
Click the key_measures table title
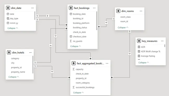click(x=149, y=41)
